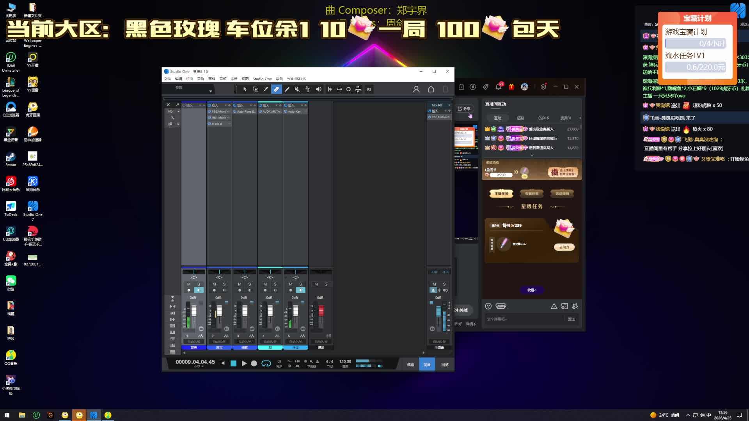Image resolution: width=749 pixels, height=421 pixels.
Task: Select the Arrow tool in toolbar
Action: click(x=245, y=89)
